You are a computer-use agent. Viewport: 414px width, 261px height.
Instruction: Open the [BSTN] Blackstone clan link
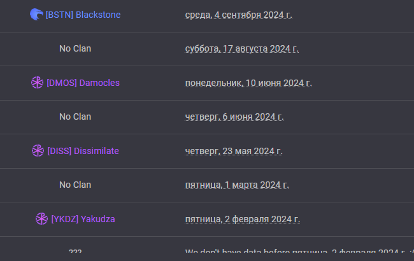83,15
